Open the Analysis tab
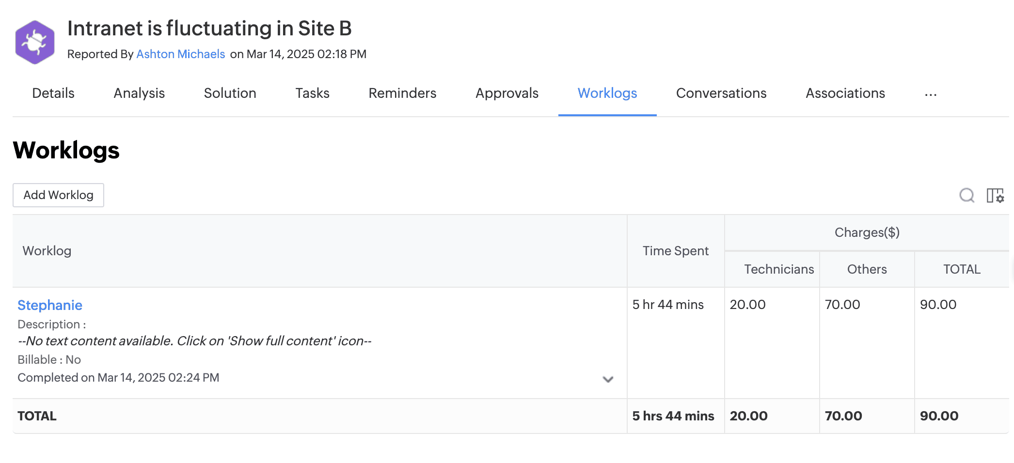 tap(139, 93)
